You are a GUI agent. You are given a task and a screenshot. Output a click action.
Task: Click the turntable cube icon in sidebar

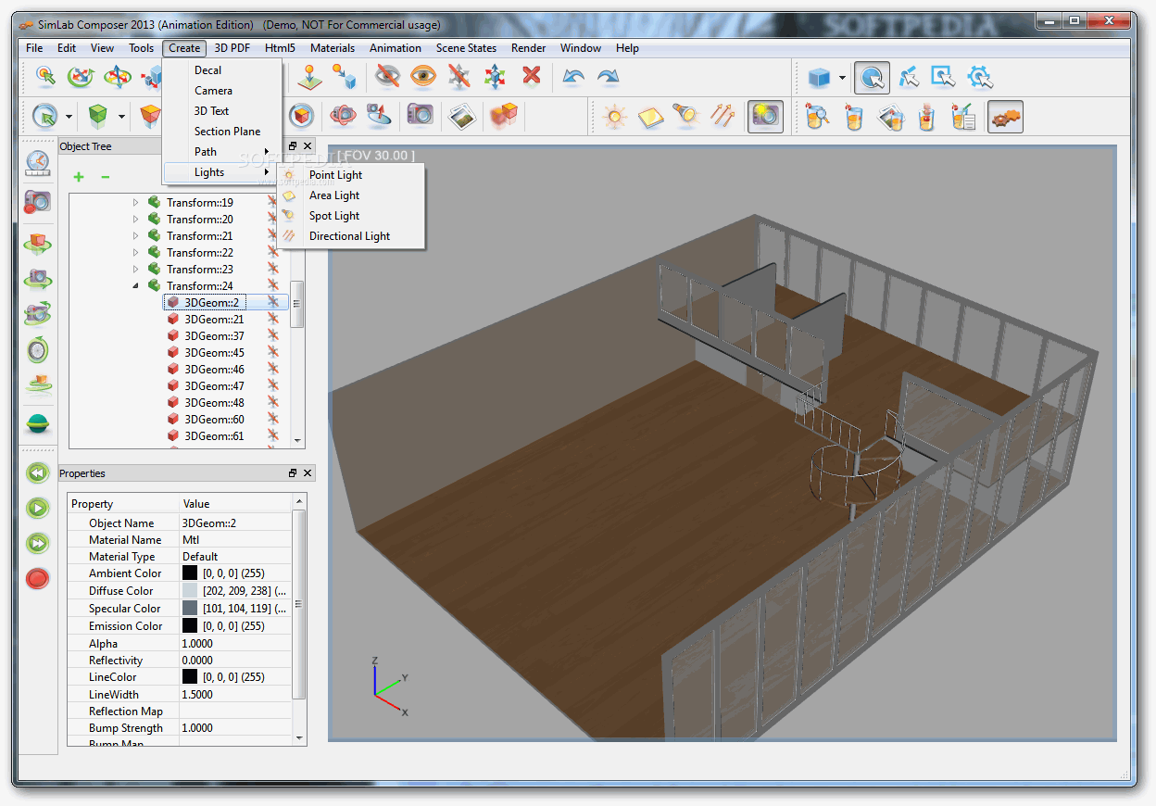click(37, 245)
